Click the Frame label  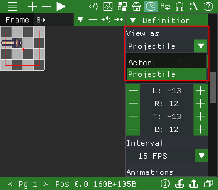tap(17, 20)
